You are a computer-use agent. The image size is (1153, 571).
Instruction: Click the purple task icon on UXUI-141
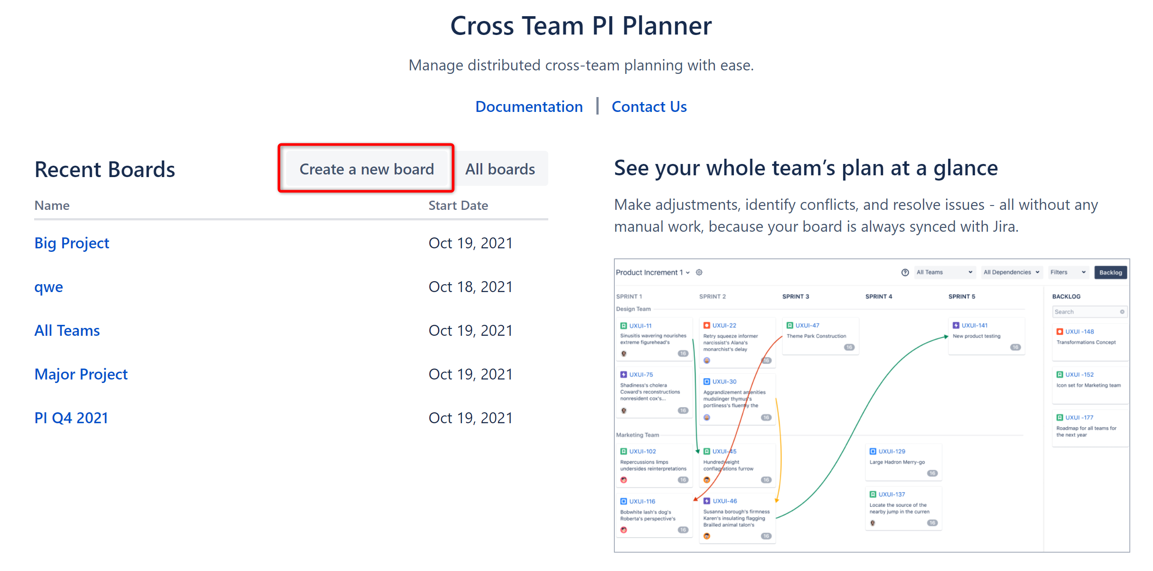pyautogui.click(x=957, y=325)
